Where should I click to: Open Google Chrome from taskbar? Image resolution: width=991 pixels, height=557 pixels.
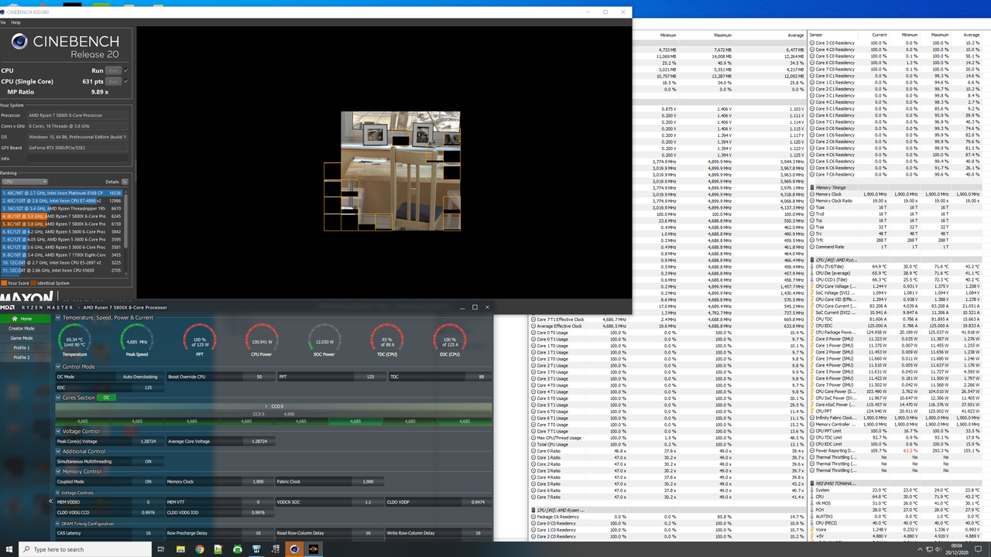[x=200, y=549]
